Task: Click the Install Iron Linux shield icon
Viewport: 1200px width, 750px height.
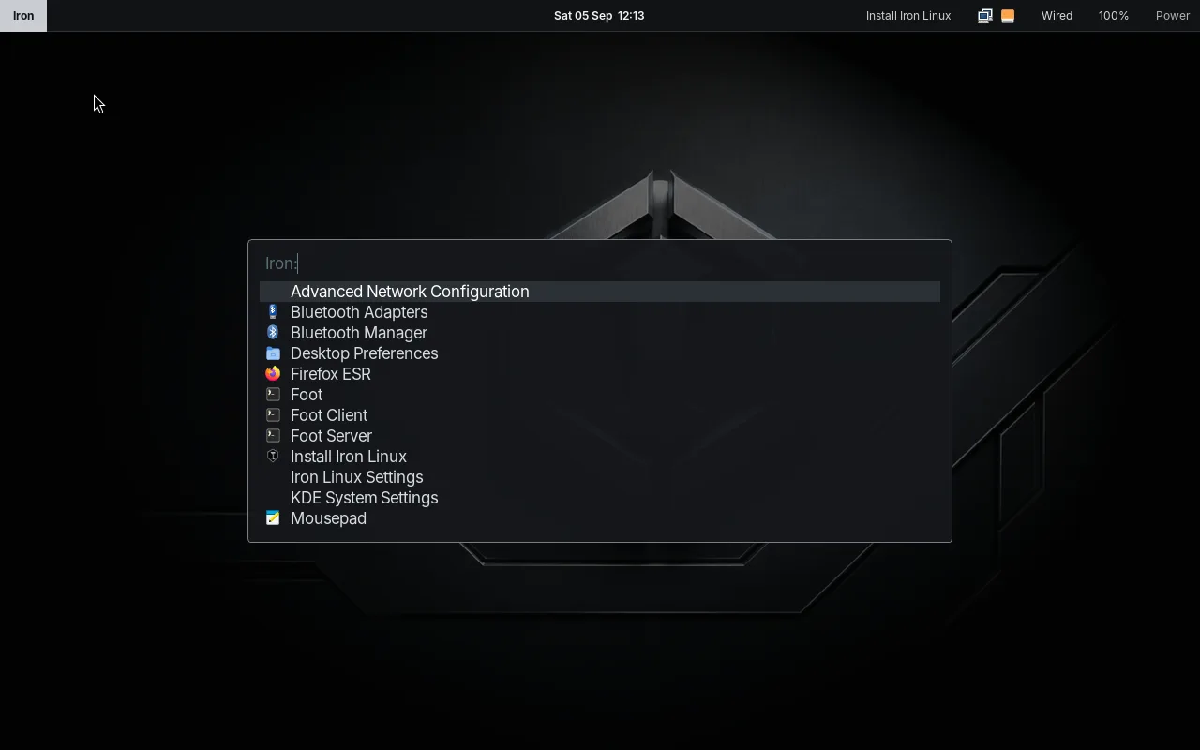Action: coord(273,457)
